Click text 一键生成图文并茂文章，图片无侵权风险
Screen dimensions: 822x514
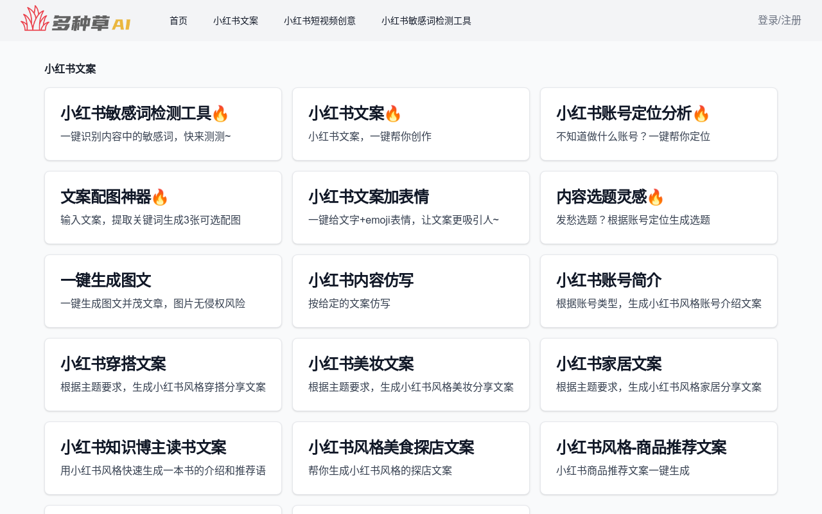tap(153, 303)
